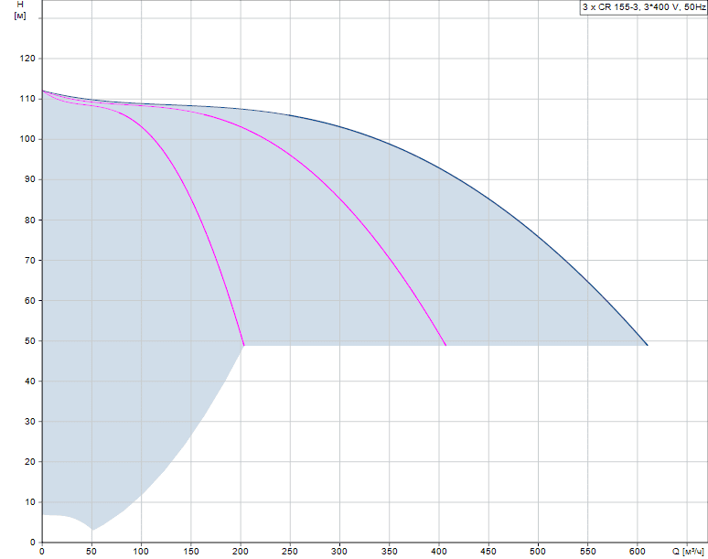Click where all curves start at zero flow
This screenshot has height=559, width=708.
coord(42,91)
